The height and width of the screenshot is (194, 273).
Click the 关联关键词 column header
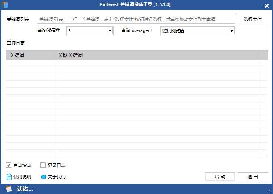pyautogui.click(x=157, y=55)
